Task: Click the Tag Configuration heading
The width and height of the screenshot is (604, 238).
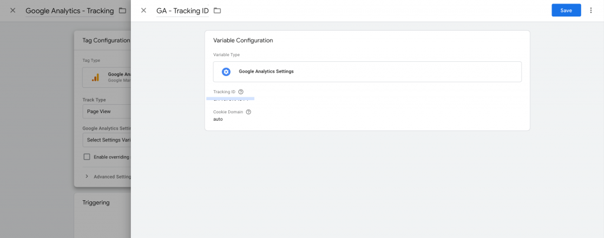Action: 106,41
